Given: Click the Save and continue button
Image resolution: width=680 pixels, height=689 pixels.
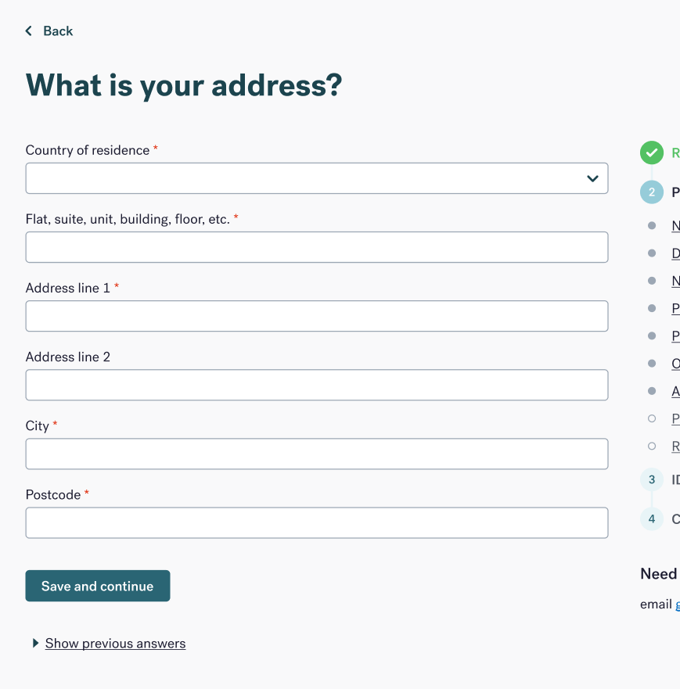Looking at the screenshot, I should (x=97, y=585).
